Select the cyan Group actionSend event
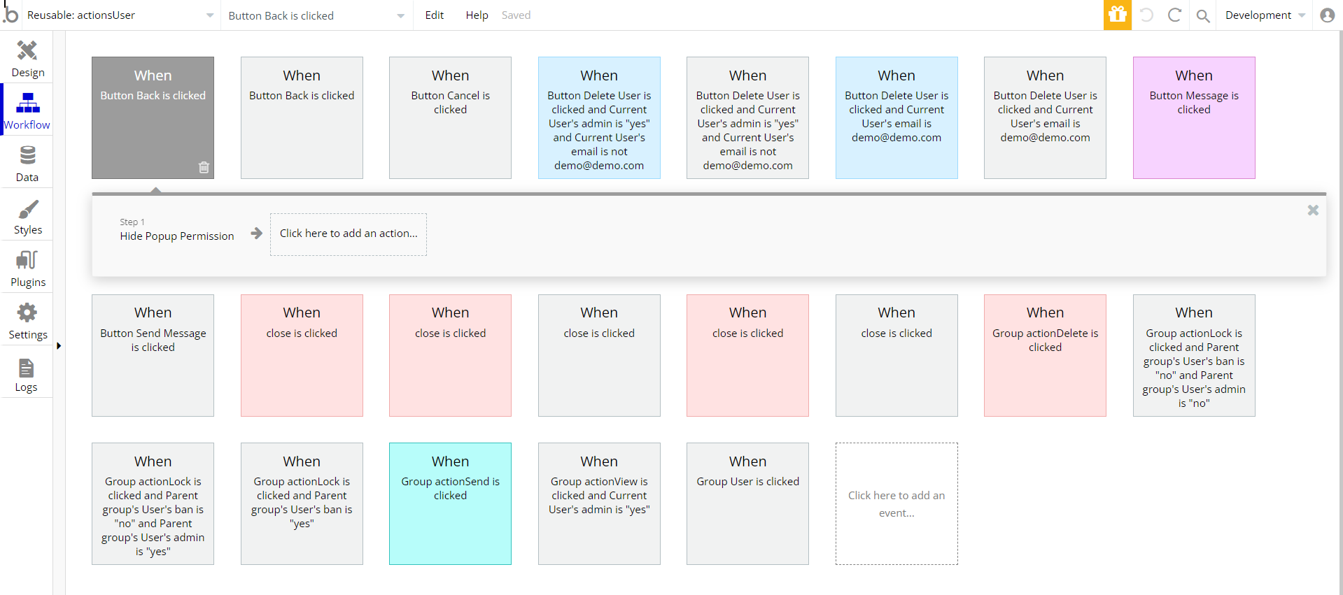The width and height of the screenshot is (1343, 595). click(x=450, y=503)
